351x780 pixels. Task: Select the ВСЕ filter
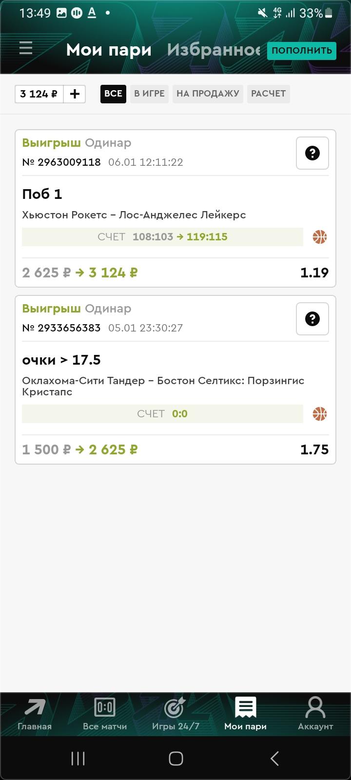[113, 94]
